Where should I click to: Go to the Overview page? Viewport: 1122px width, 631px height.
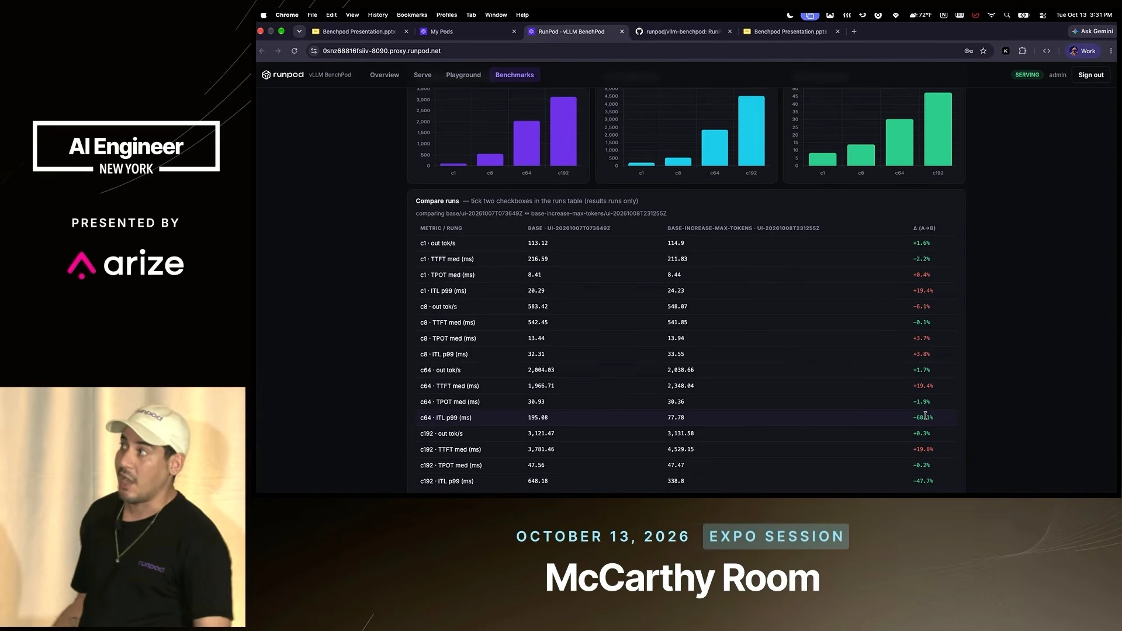click(385, 75)
